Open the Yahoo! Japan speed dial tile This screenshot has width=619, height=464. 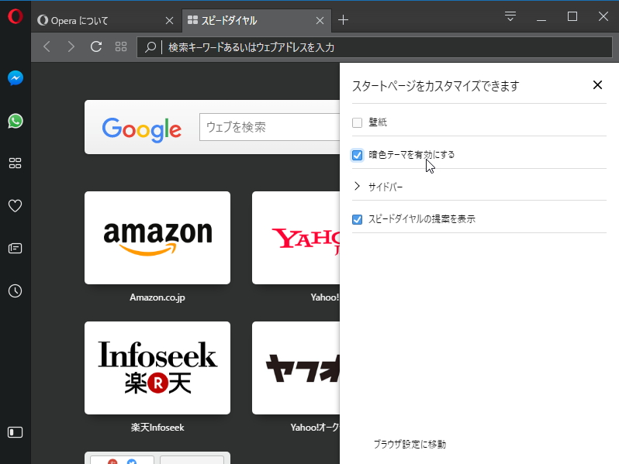coord(296,238)
